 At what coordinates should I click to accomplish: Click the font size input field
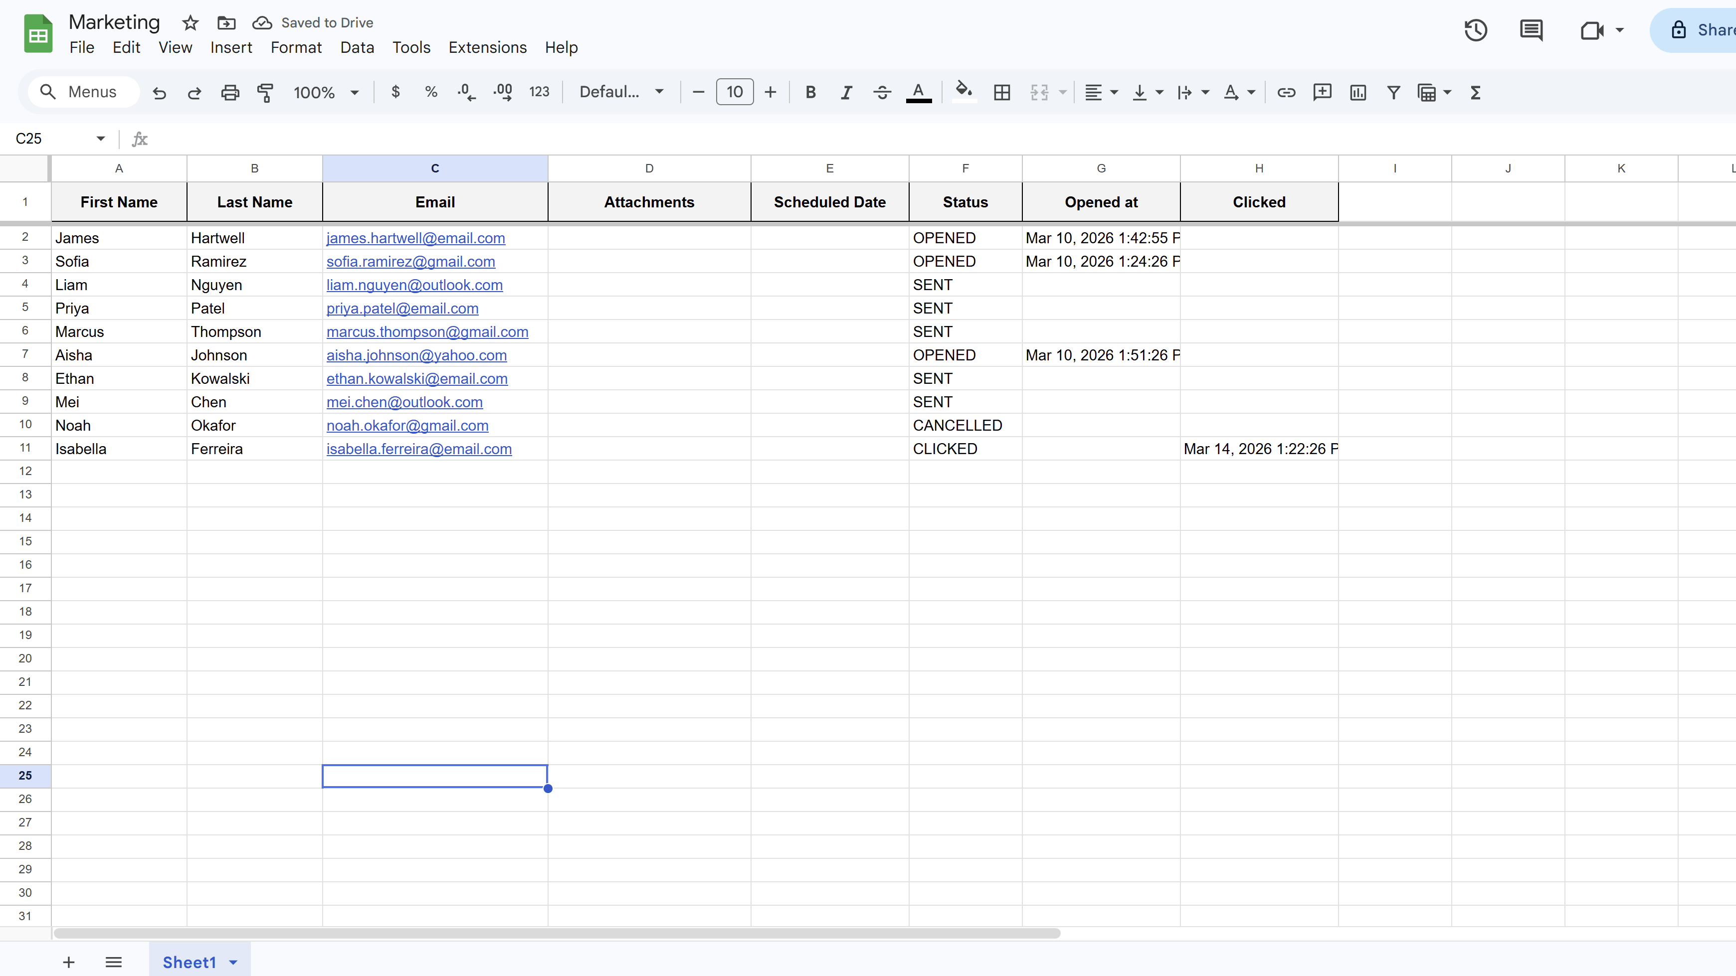[734, 92]
